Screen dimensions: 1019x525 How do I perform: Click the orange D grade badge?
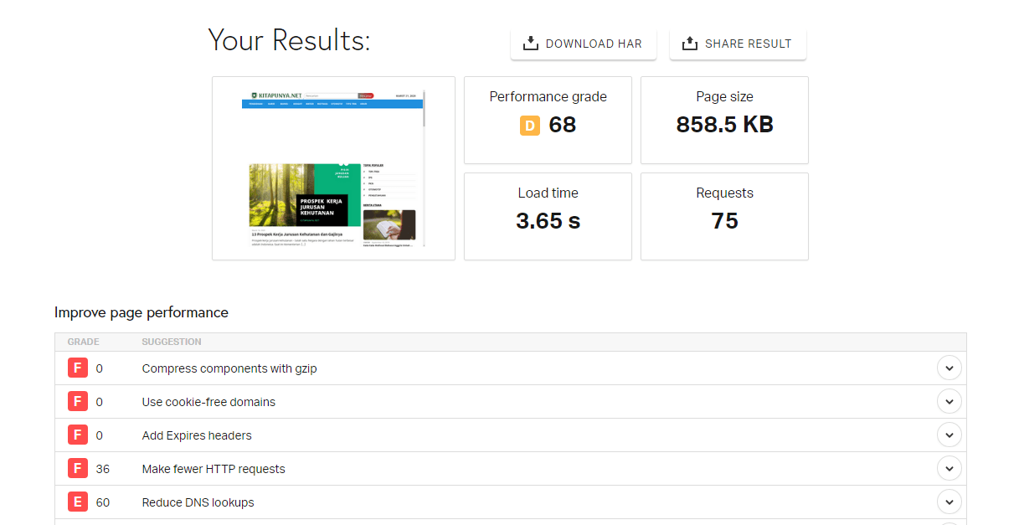point(530,126)
